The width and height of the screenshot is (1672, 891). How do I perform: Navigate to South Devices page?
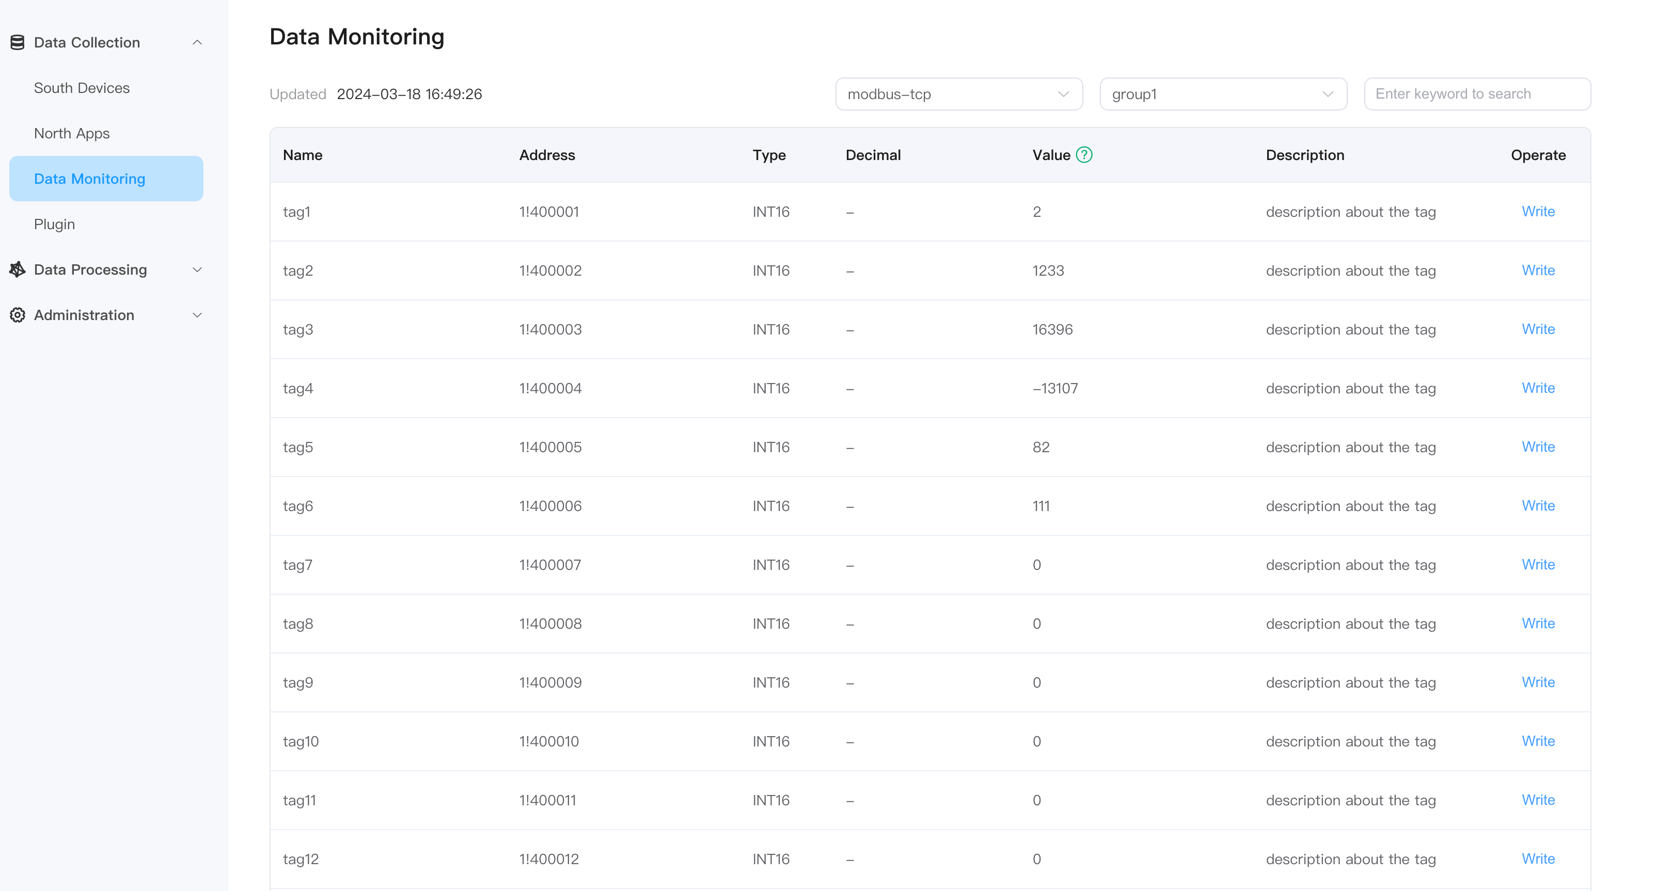[x=82, y=88]
